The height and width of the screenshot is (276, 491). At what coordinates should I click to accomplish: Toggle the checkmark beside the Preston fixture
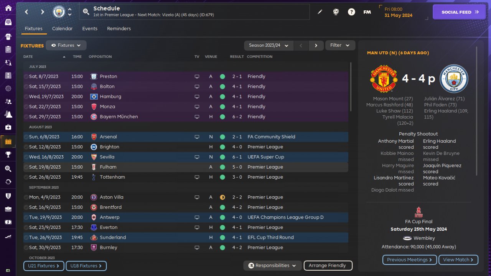pyautogui.click(x=26, y=77)
